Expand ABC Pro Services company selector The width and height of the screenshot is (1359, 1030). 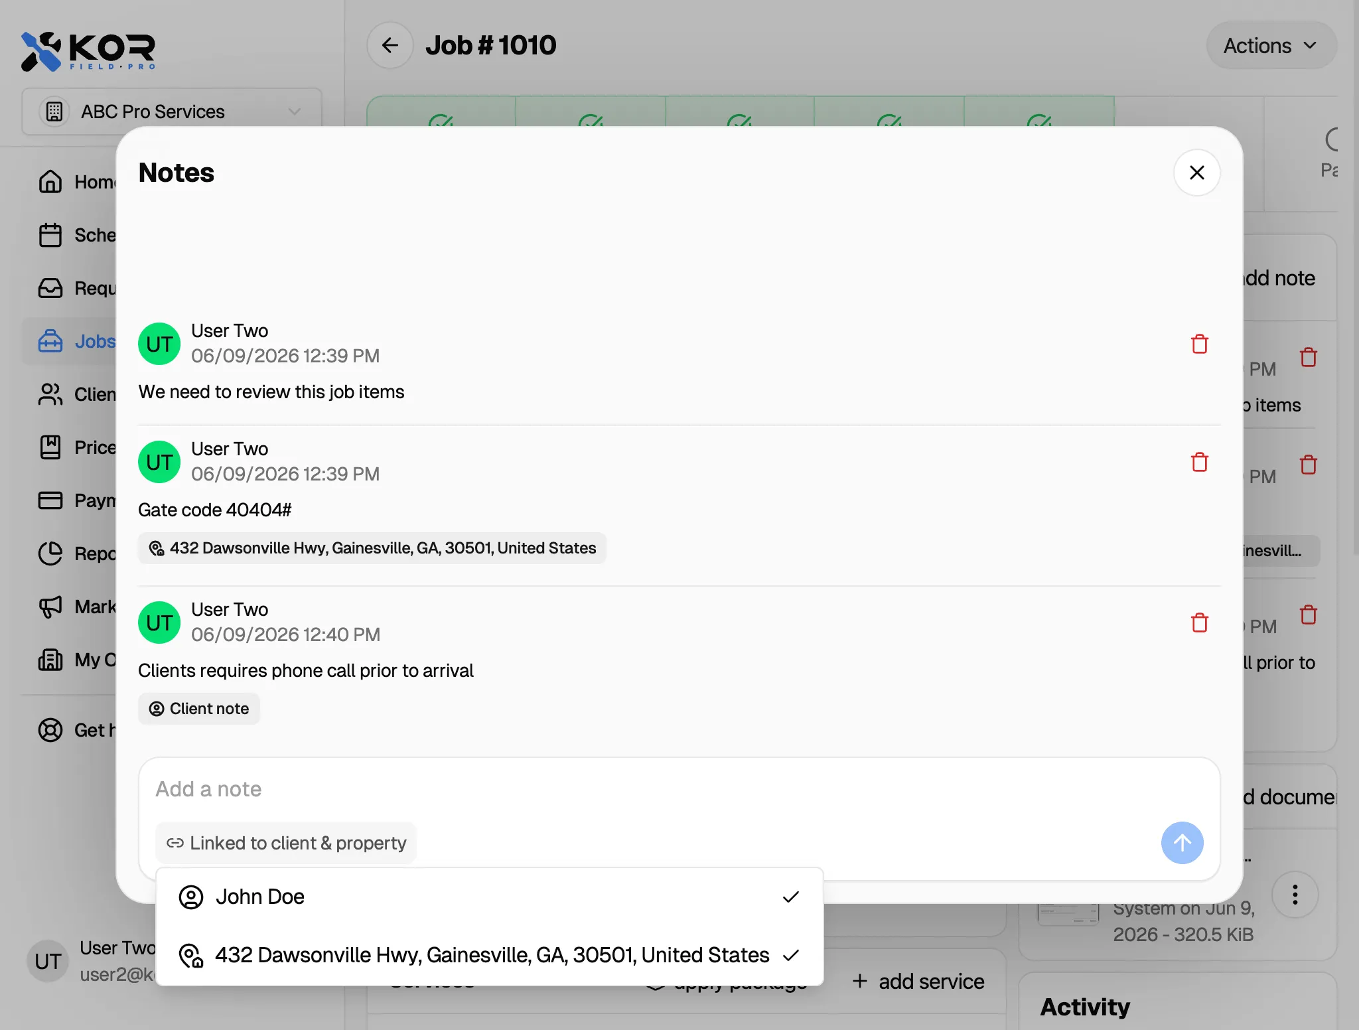pos(172,111)
